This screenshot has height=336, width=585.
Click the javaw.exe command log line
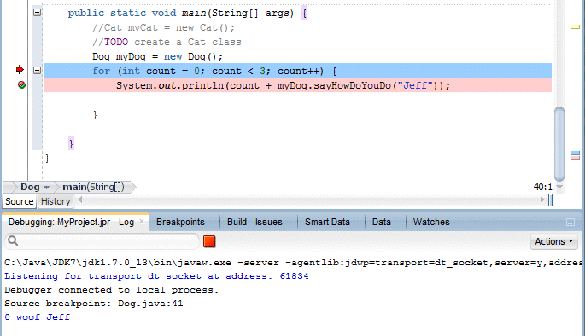[x=293, y=263]
